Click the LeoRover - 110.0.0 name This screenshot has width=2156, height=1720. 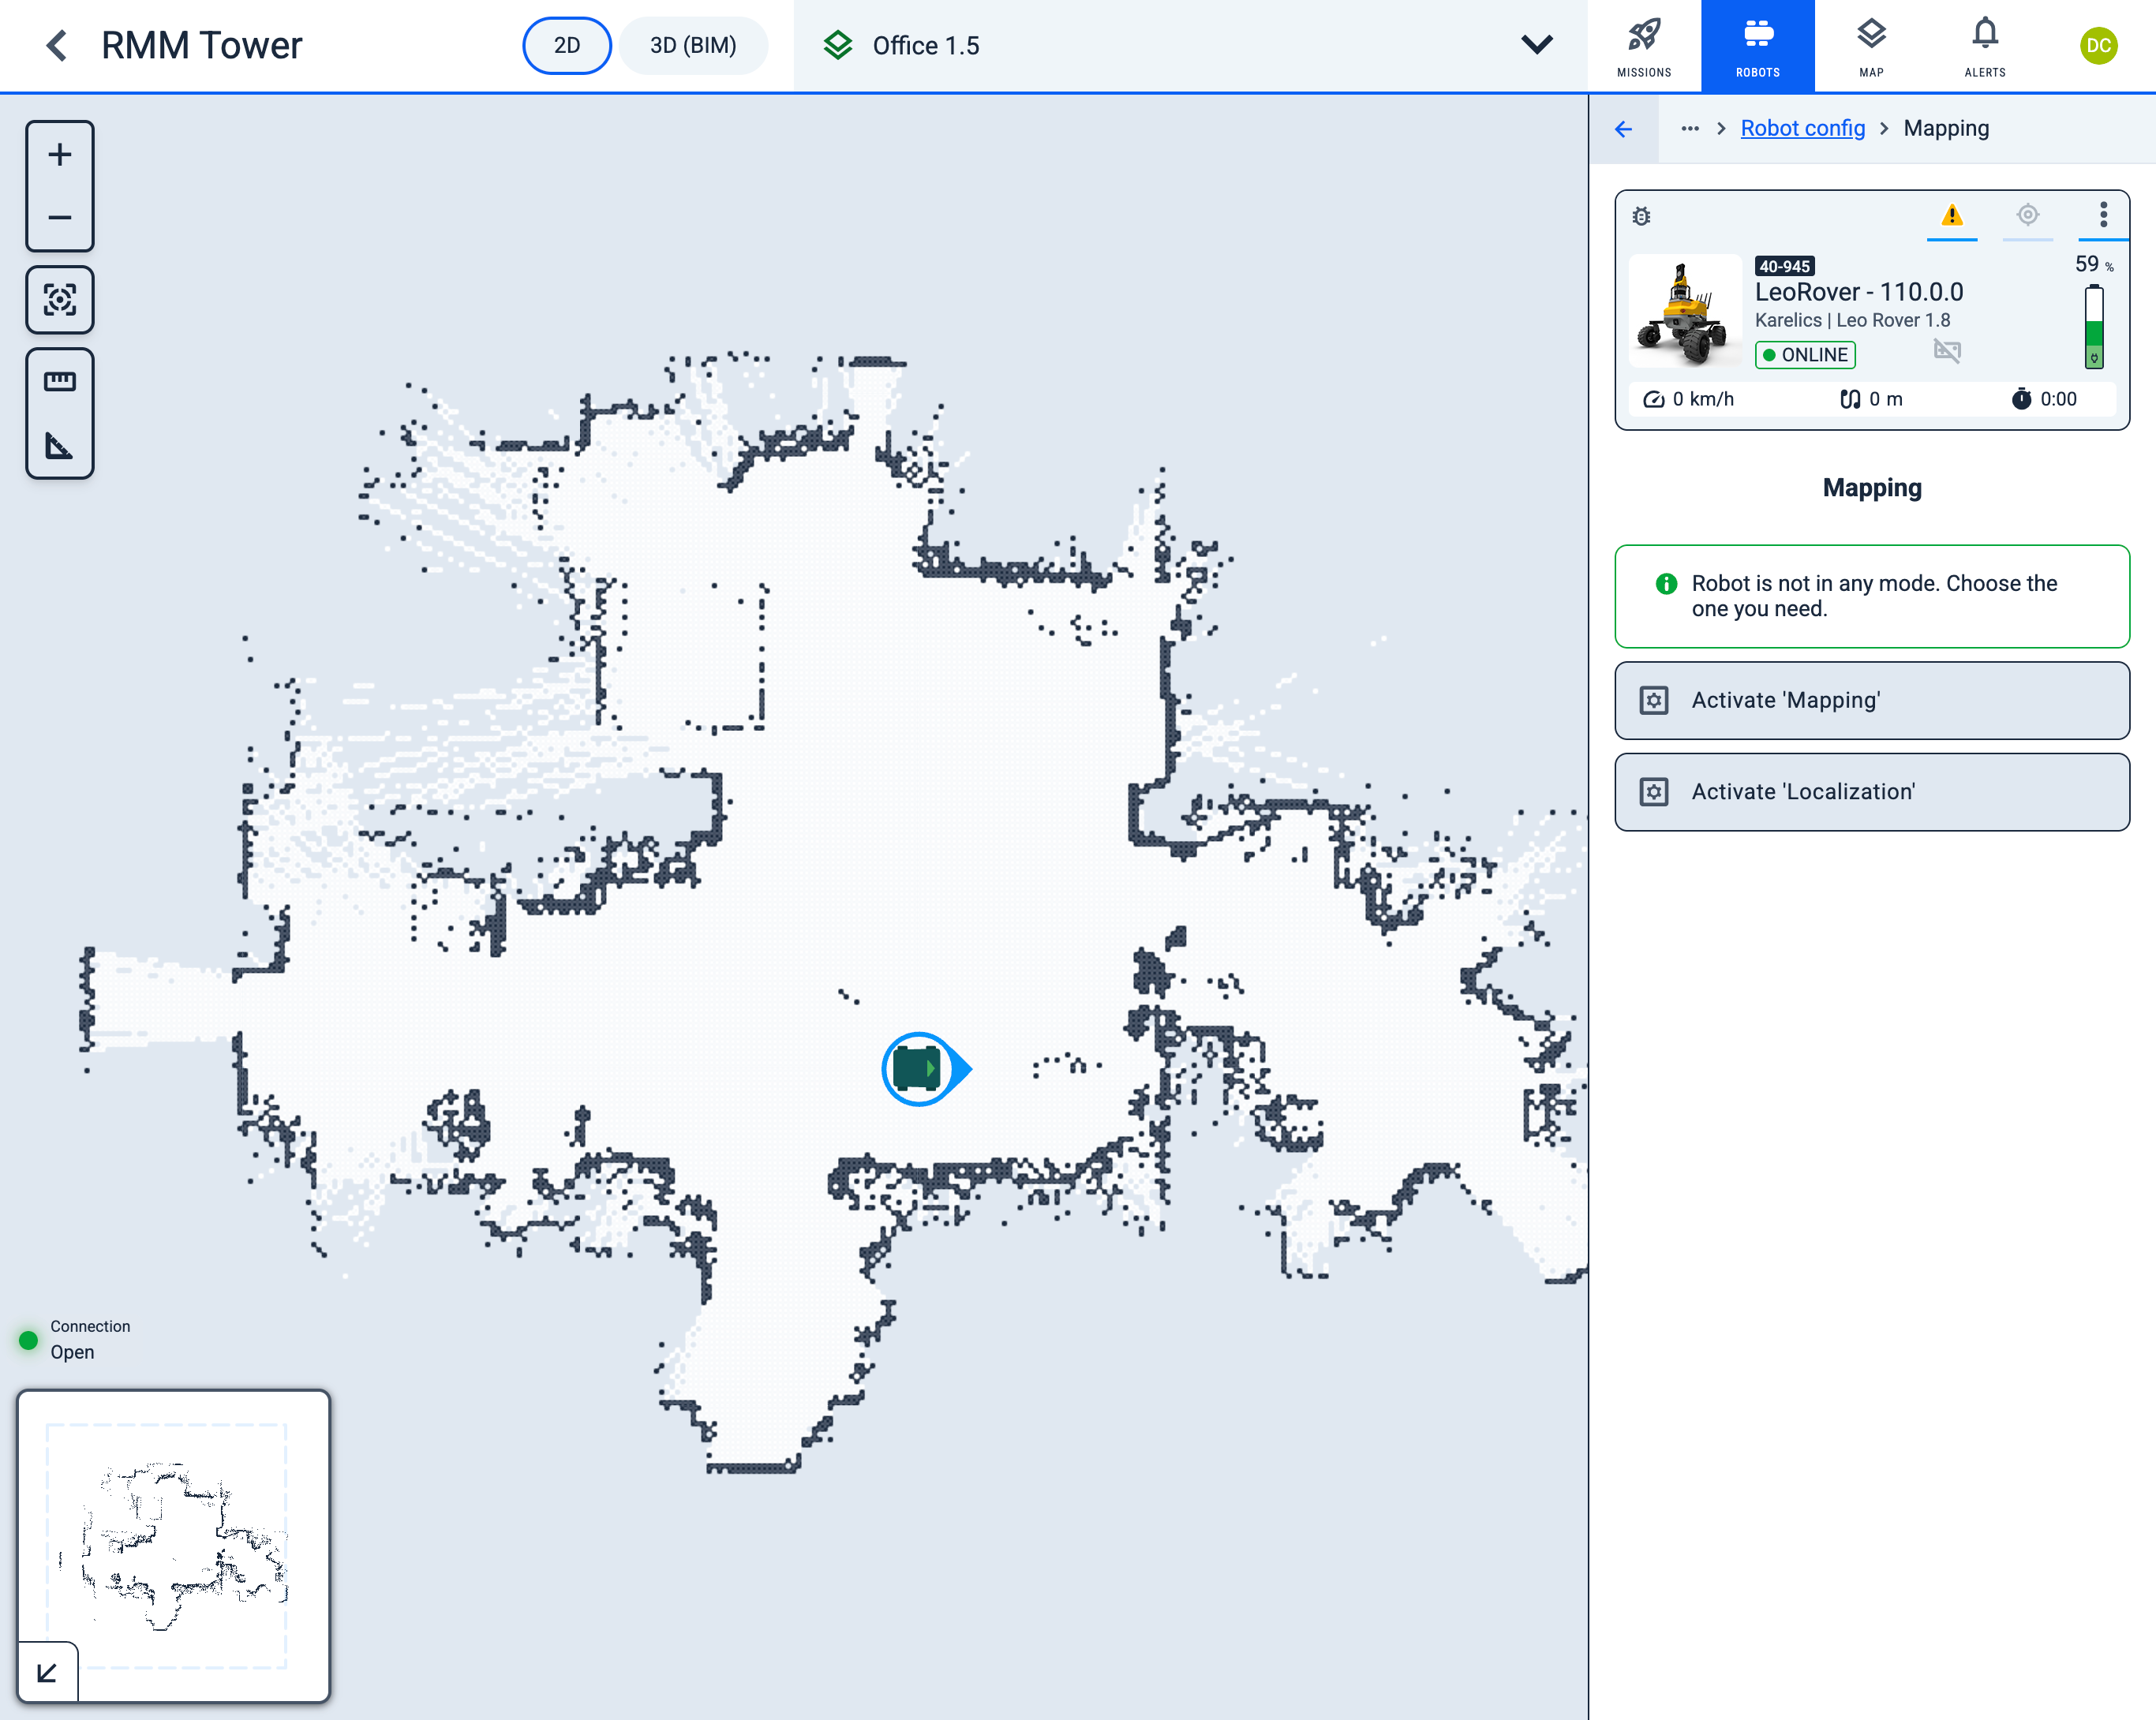coord(1858,293)
